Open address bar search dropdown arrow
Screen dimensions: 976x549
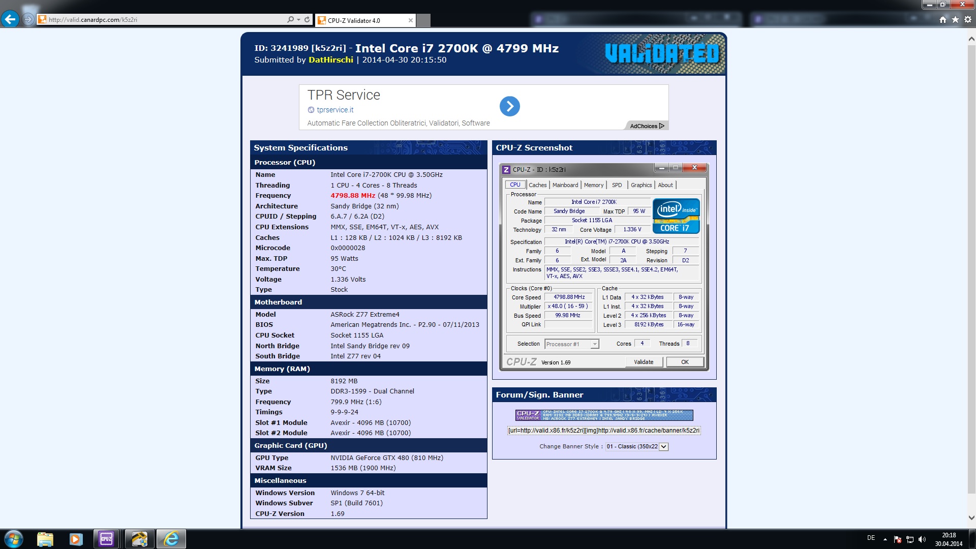click(x=298, y=20)
